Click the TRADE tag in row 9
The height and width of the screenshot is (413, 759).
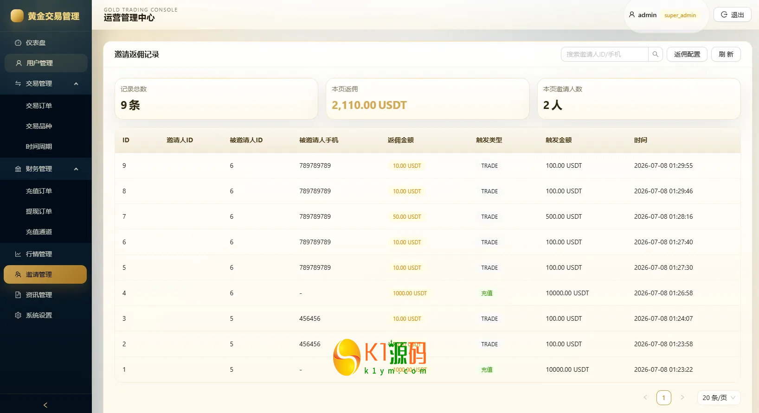(489, 166)
